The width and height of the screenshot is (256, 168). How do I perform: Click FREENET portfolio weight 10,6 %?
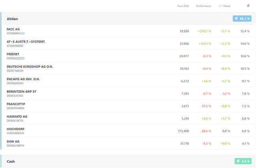coord(245,56)
